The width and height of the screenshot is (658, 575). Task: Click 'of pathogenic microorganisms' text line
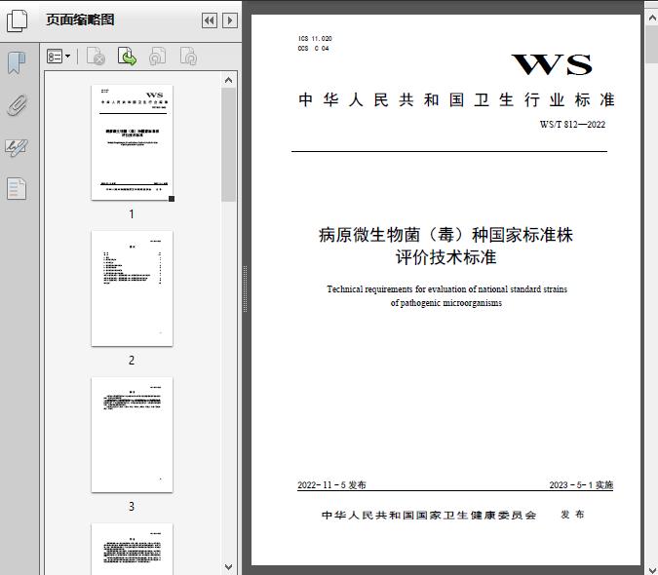(446, 303)
